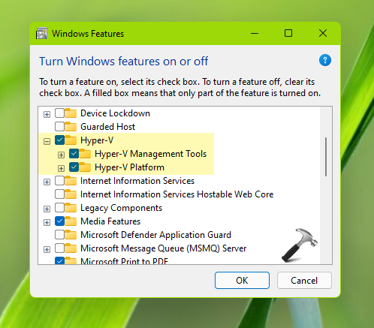Click the Media Features folder icon

(x=71, y=221)
